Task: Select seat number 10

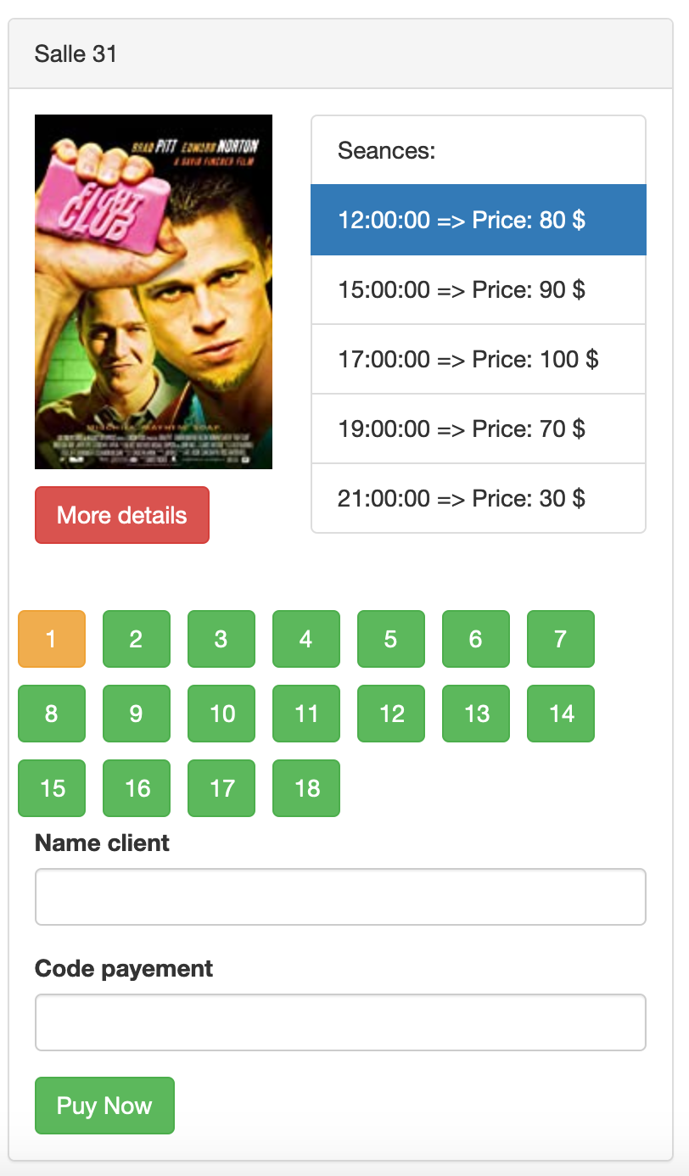Action: pos(221,714)
